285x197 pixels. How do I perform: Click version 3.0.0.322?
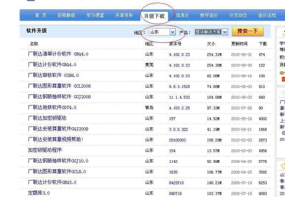tap(179, 129)
